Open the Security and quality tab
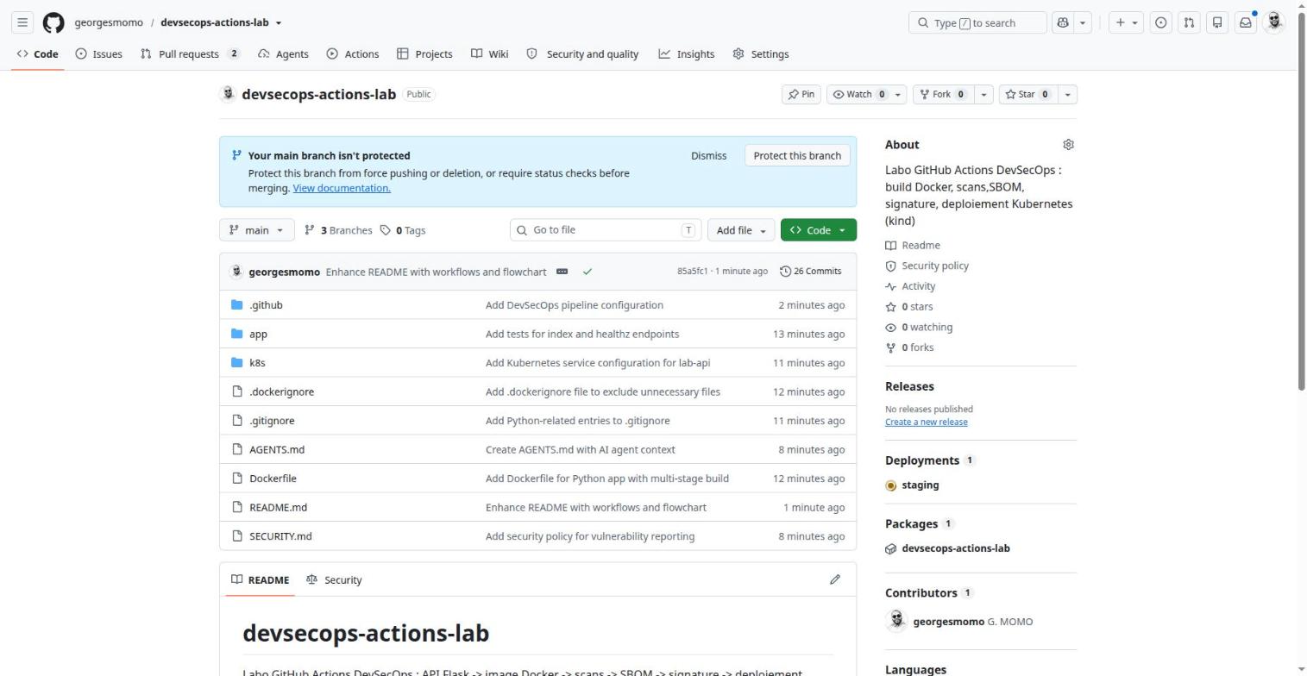This screenshot has height=676, width=1307. [582, 53]
